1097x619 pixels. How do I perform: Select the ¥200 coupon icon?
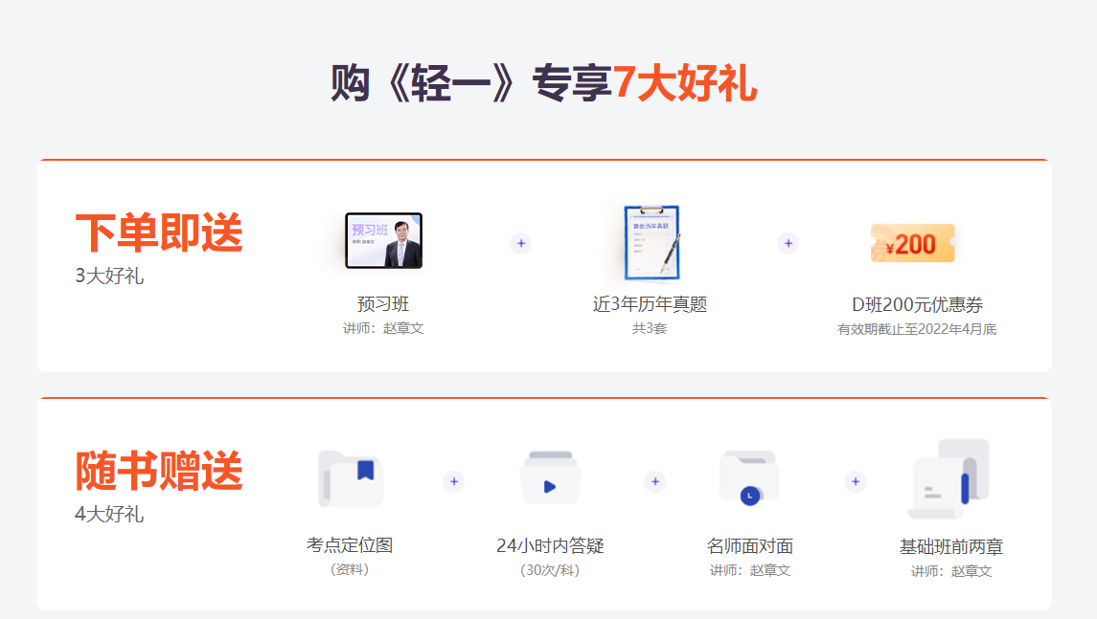[911, 245]
